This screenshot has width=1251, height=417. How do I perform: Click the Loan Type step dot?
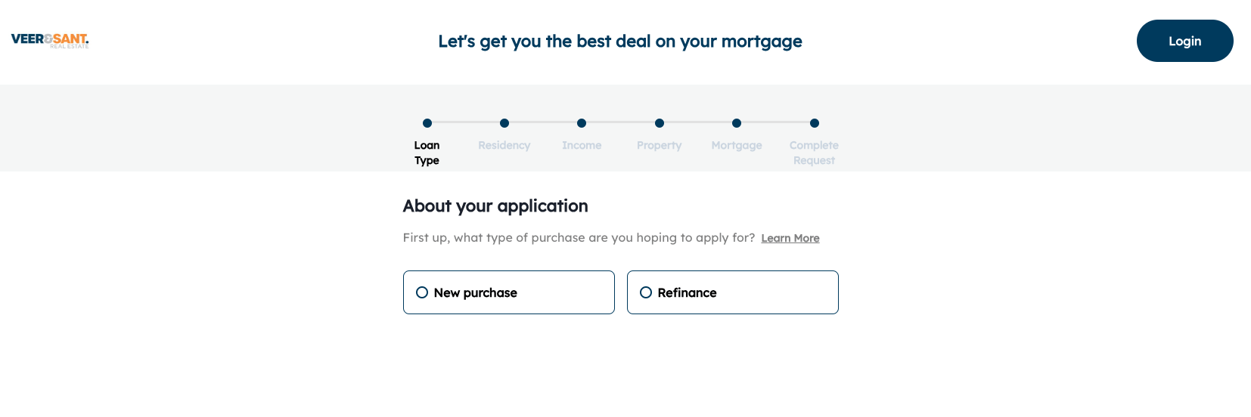[427, 123]
